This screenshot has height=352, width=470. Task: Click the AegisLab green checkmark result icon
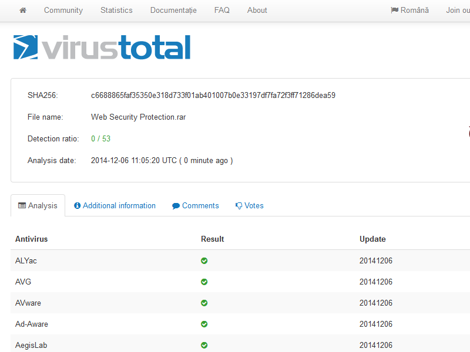tap(204, 345)
